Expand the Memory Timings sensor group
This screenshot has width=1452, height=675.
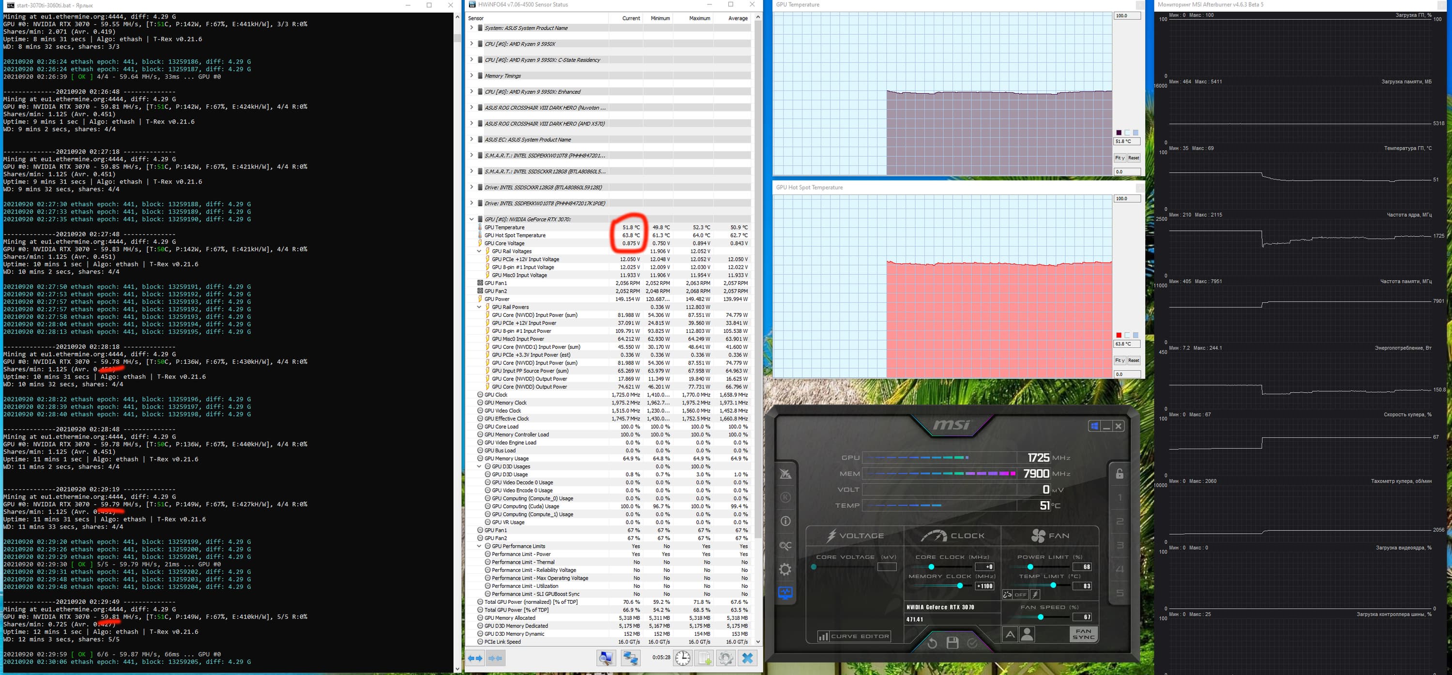pos(472,75)
